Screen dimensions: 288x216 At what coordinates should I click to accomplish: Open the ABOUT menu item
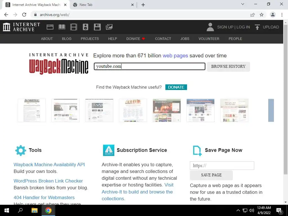click(x=47, y=39)
